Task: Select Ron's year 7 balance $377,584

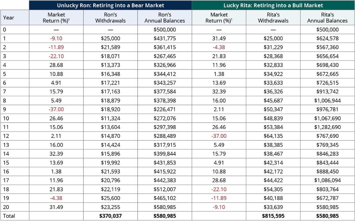Action: (x=165, y=91)
